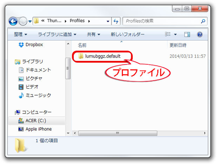Image resolution: width=217 pixels, height=164 pixels.
Task: Close the Explorer window
Action: [x=200, y=9]
